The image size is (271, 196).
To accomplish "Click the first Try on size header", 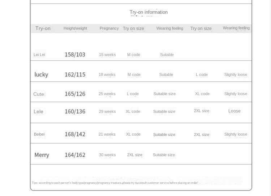I will click(133, 28).
